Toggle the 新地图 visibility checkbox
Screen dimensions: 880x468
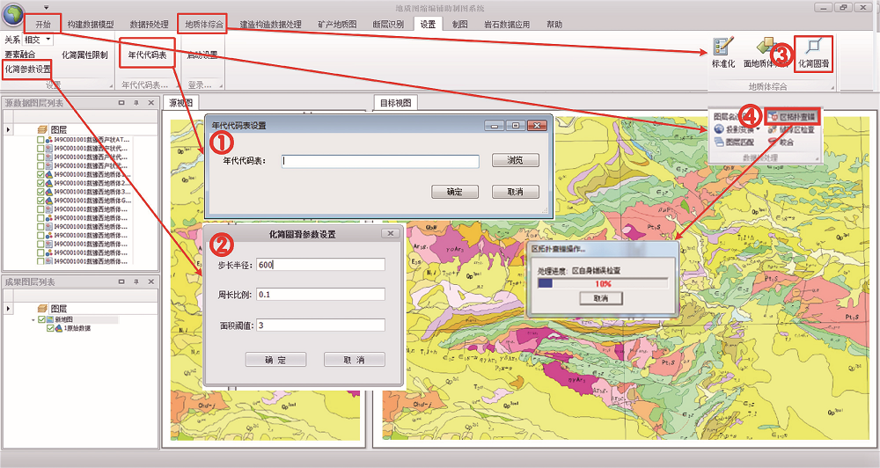point(41,319)
